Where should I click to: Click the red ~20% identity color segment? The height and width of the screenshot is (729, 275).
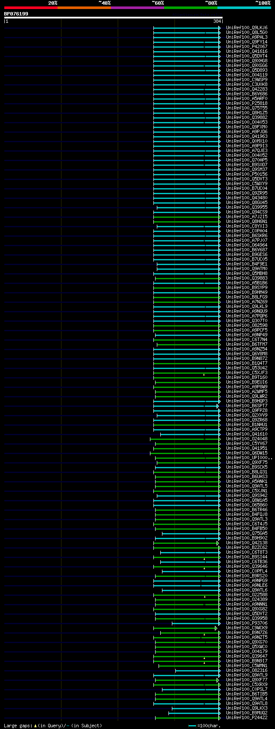[x=31, y=8]
